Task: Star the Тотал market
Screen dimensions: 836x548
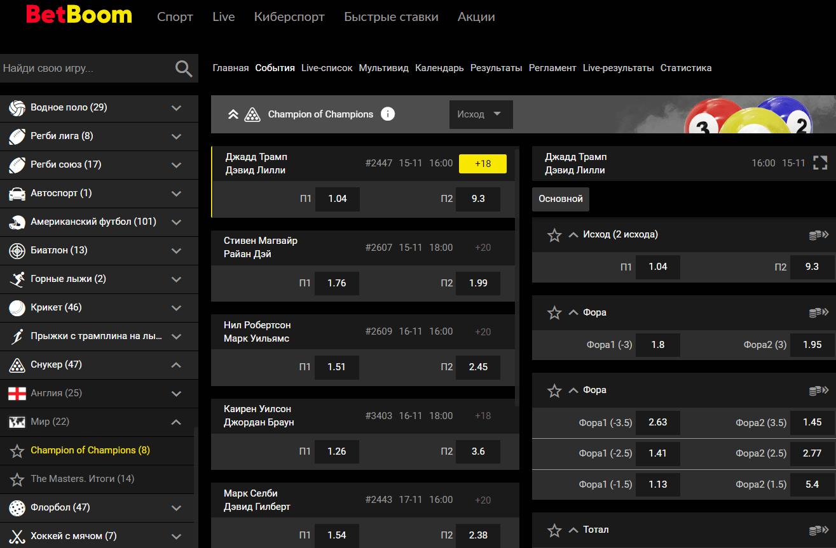Action: point(554,530)
